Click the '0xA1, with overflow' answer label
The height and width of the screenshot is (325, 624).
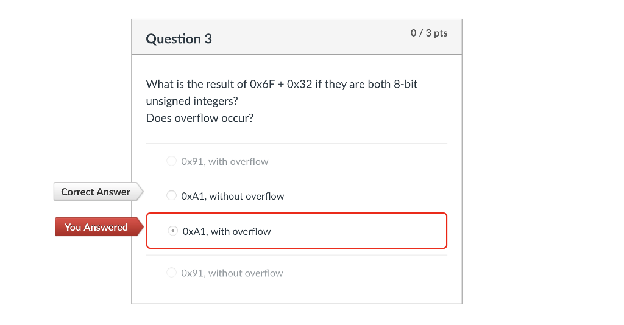[227, 232]
